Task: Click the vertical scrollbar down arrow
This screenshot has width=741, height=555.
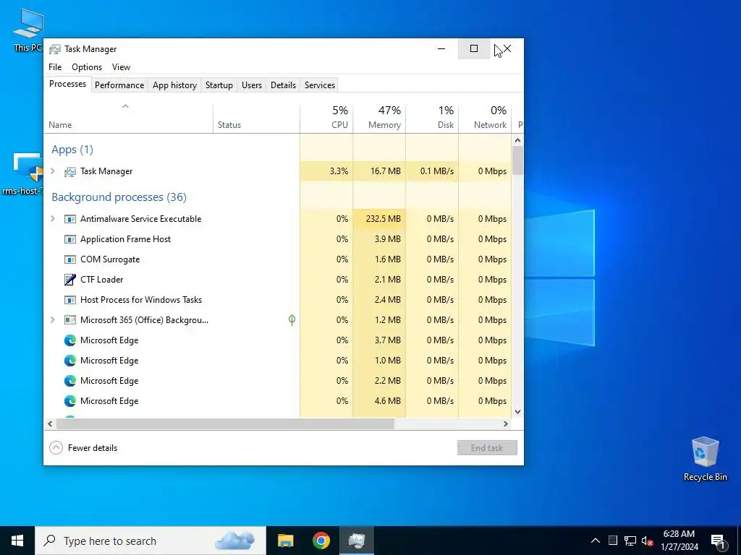Action: (517, 411)
